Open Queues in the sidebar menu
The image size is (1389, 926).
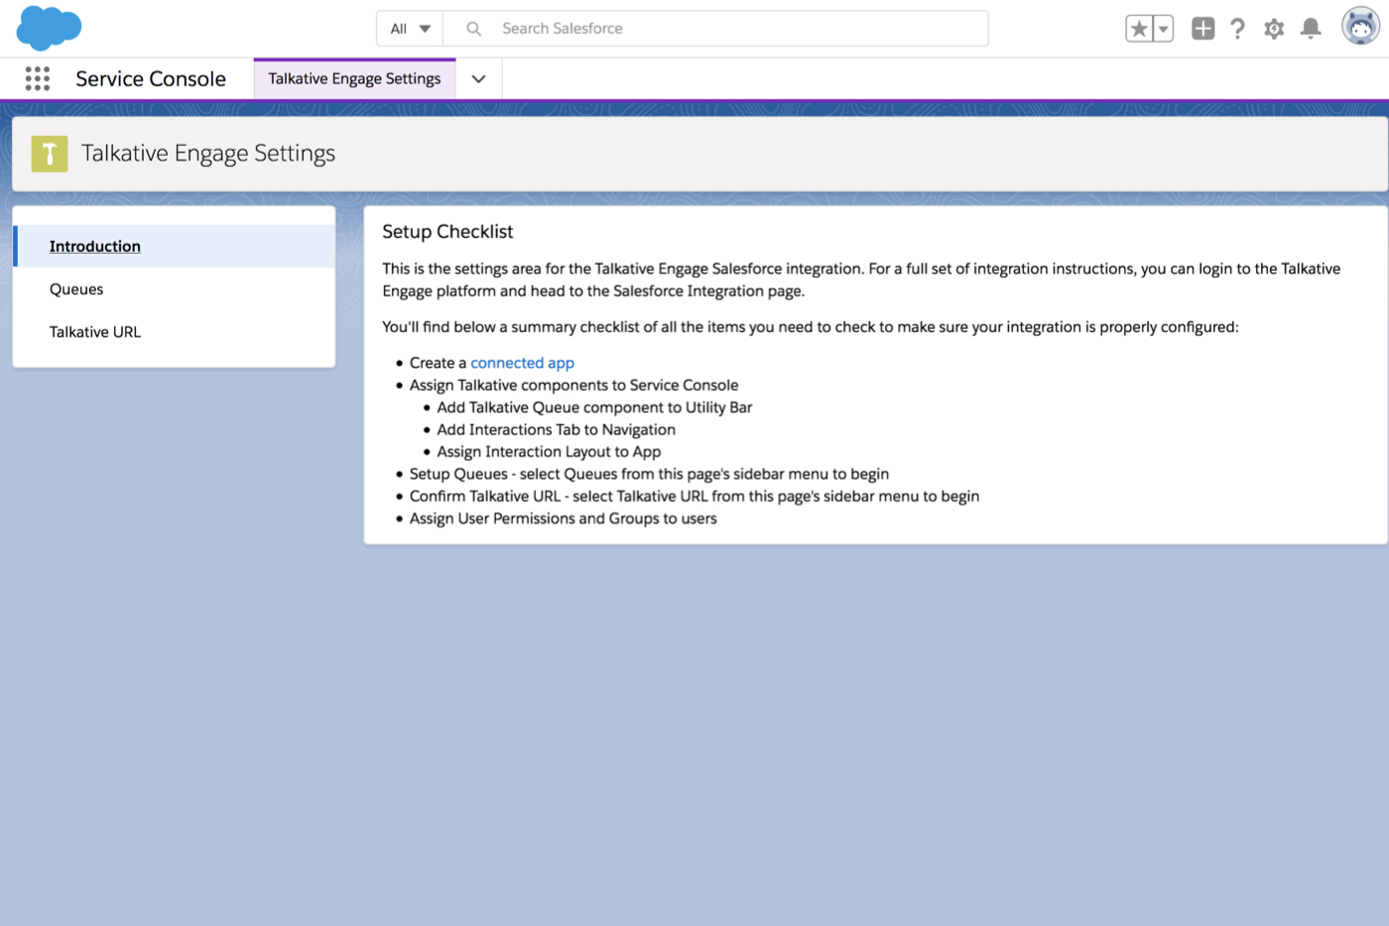pyautogui.click(x=76, y=289)
